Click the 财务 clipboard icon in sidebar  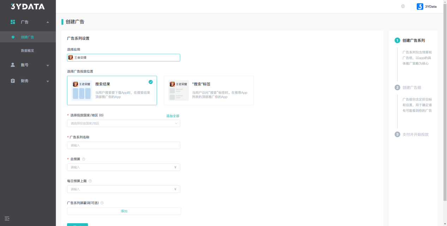point(13,81)
